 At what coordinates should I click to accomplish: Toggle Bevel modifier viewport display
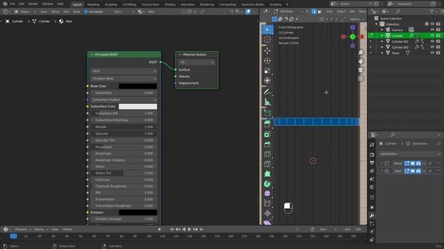pyautogui.click(x=413, y=163)
